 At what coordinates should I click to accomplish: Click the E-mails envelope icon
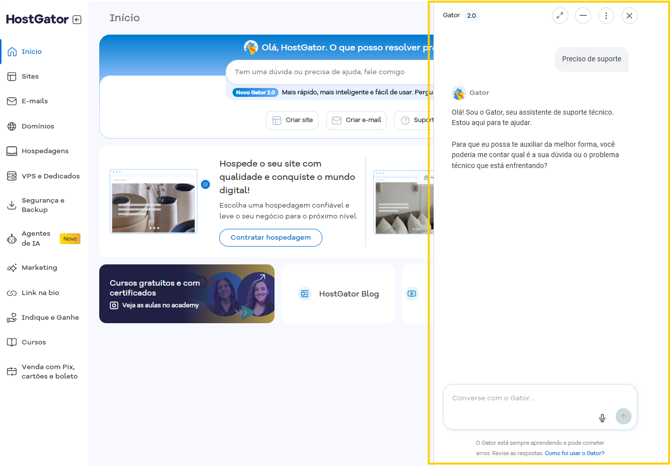[12, 101]
